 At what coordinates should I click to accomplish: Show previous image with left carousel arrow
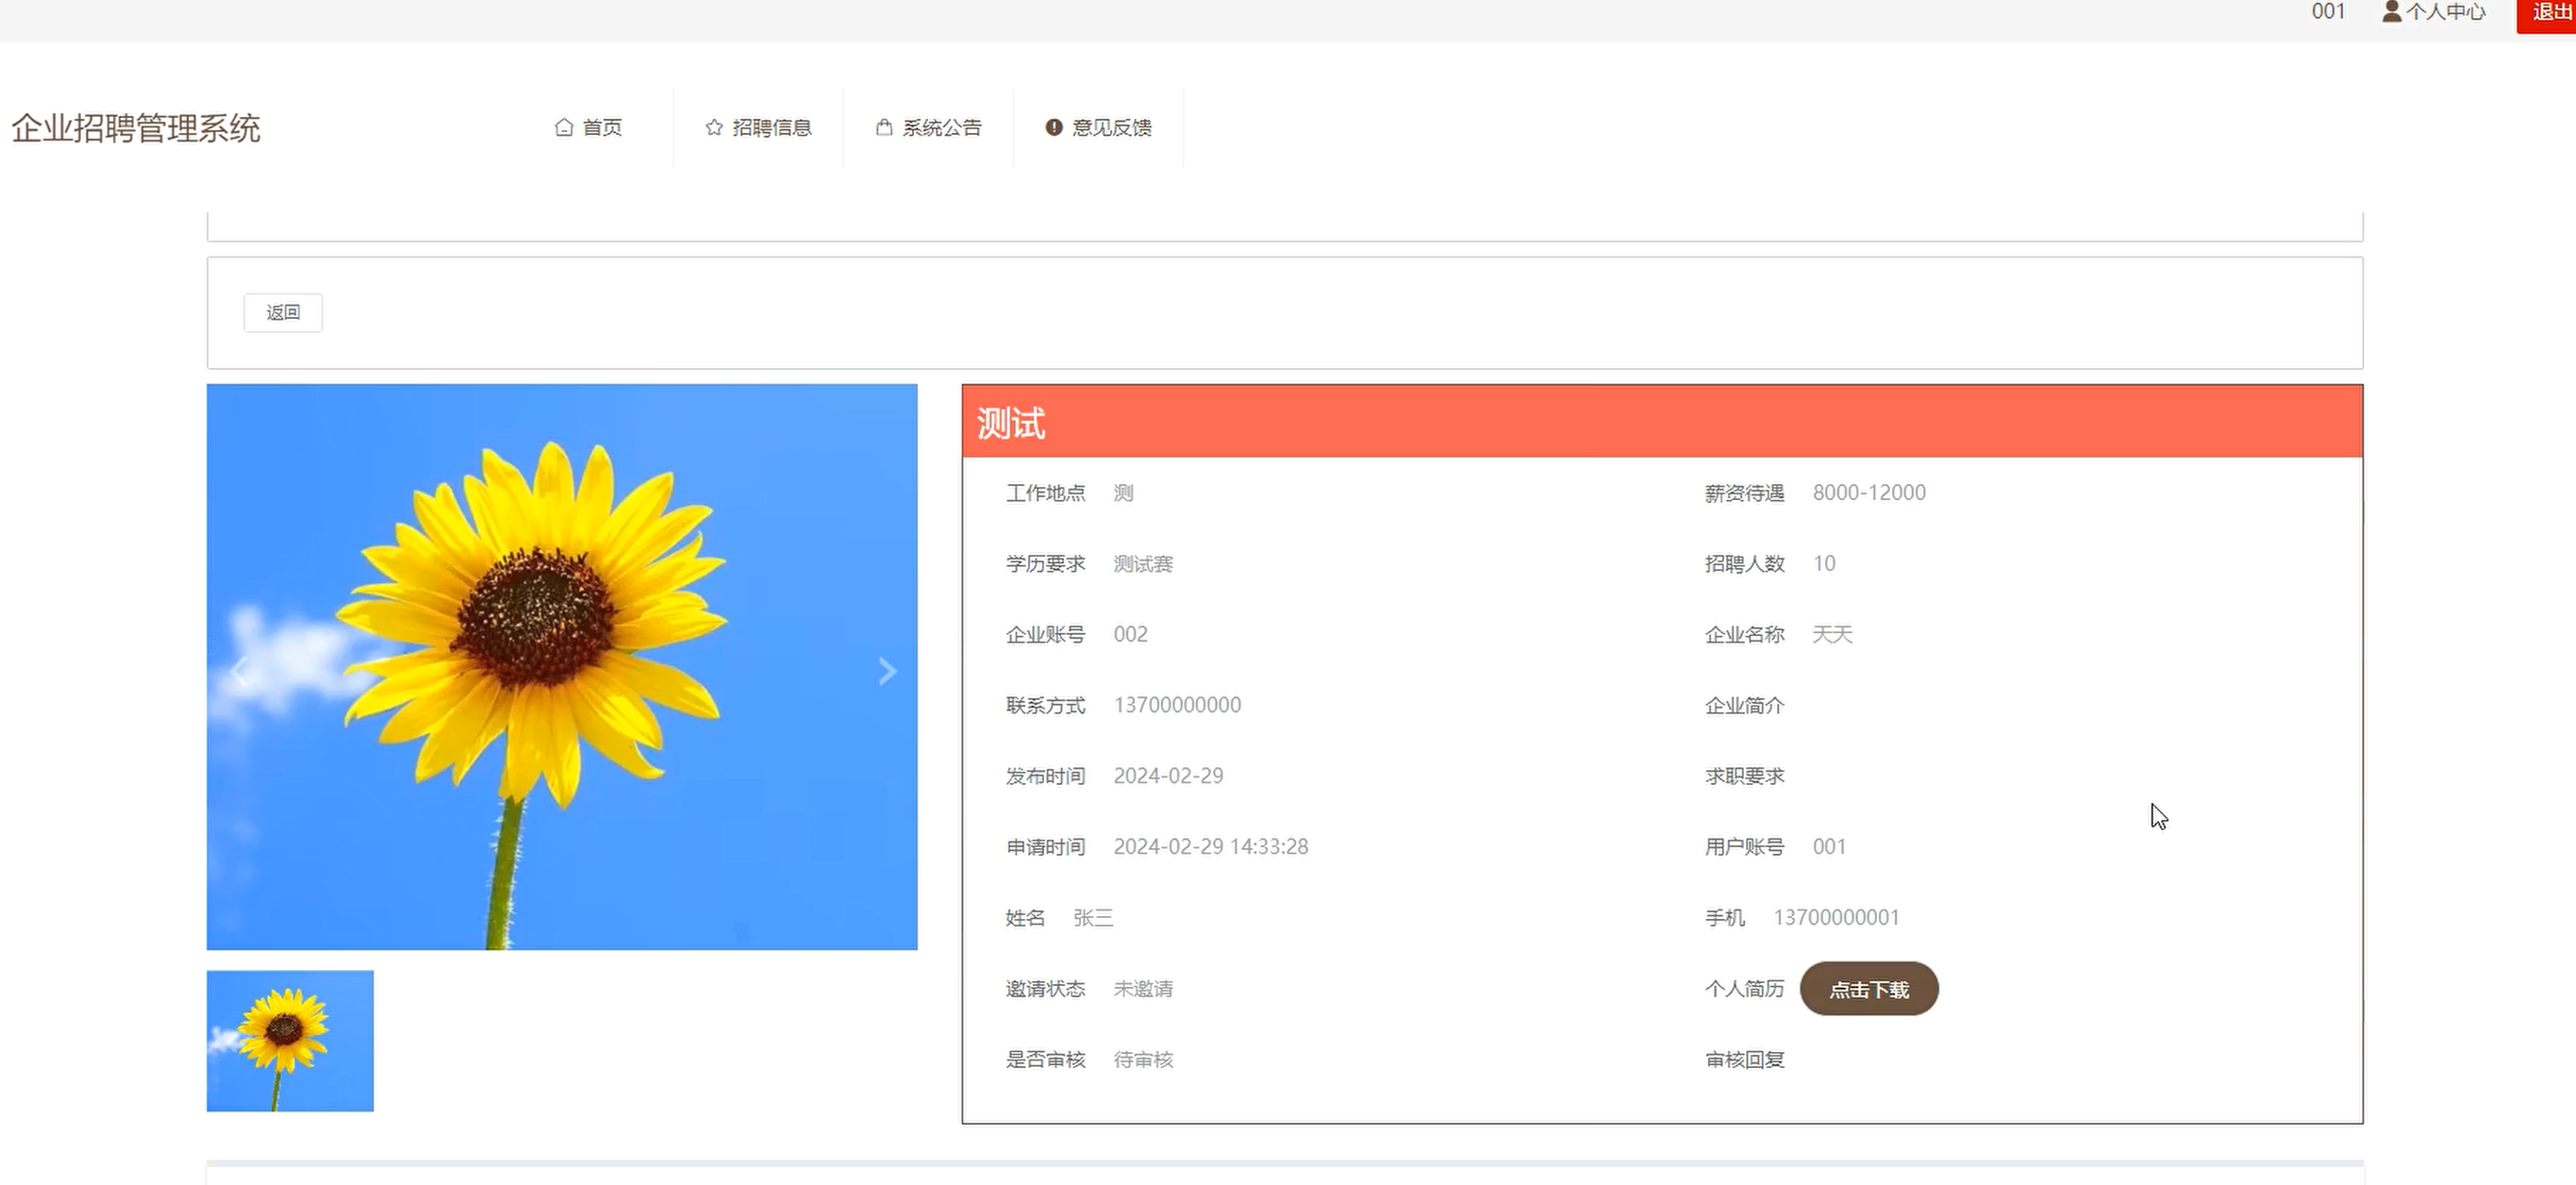(238, 671)
